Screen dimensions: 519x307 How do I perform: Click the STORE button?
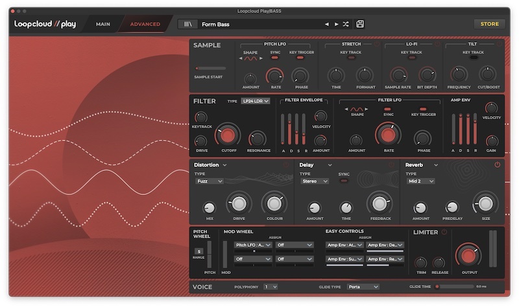tap(489, 24)
